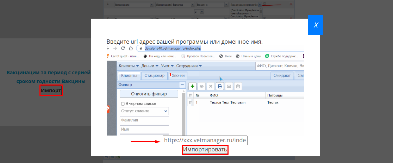
Task: Click the calendar icon in toolbar
Action: (x=238, y=86)
